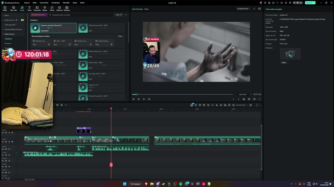Open the Mídia panel icon
The width and height of the screenshot is (334, 187).
5,9
